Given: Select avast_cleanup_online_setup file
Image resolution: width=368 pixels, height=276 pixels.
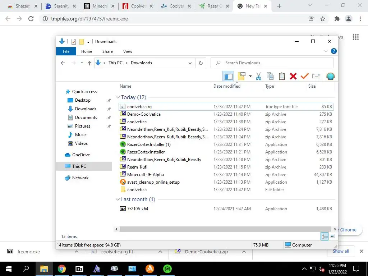Looking at the screenshot, I should tap(226, 182).
